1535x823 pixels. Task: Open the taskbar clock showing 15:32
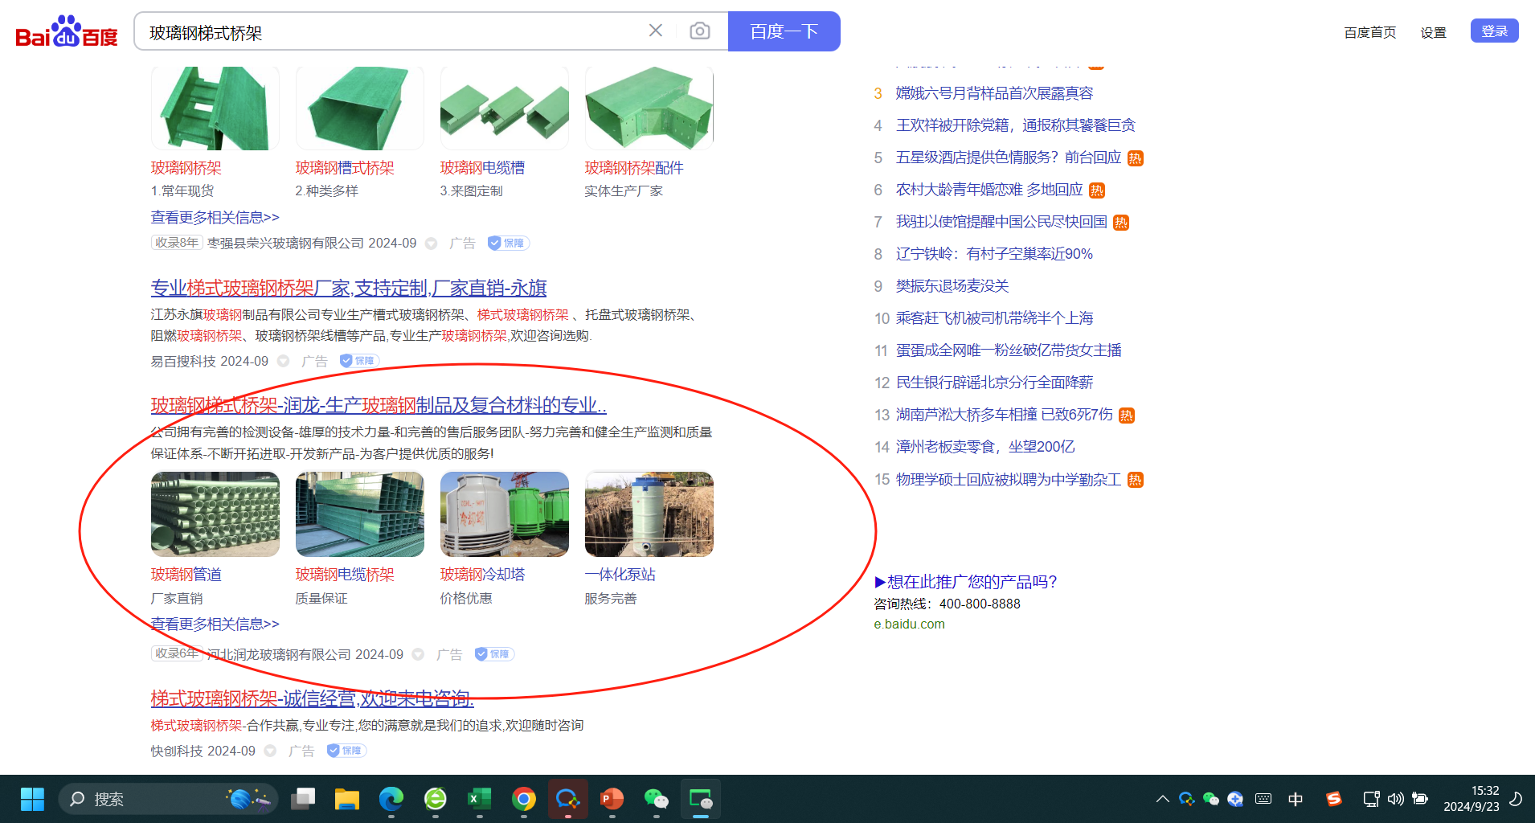[1472, 799]
